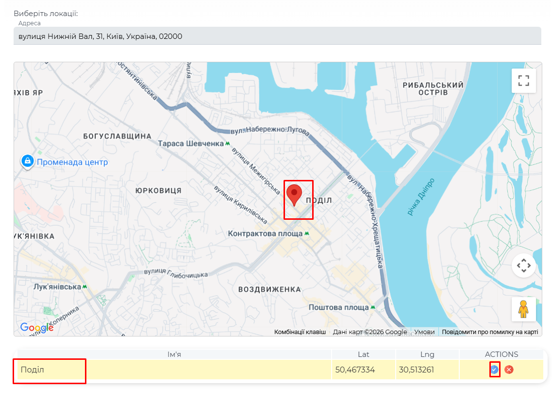The image size is (552, 407).
Task: Click the Контрактова площа metro station icon
Action: click(307, 234)
